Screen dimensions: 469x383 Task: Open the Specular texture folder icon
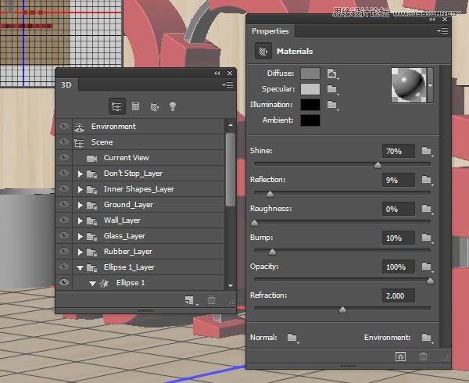[x=332, y=89]
